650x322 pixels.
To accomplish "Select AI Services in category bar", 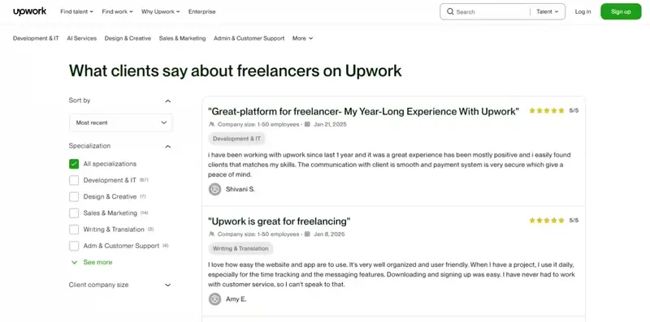I will [x=82, y=38].
